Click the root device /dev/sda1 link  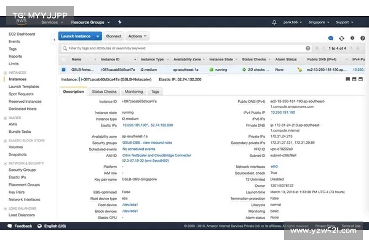(130, 205)
